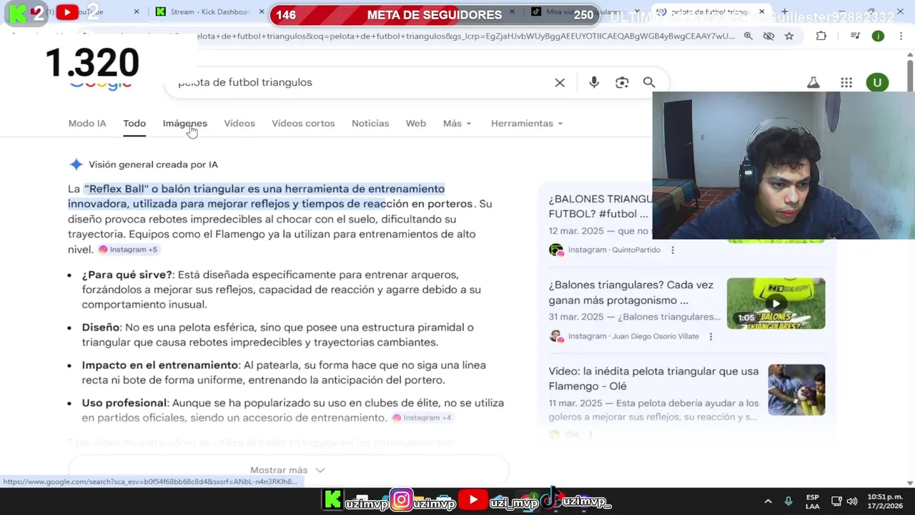
Task: Open the Flamengo Olé video link
Action: (653, 378)
